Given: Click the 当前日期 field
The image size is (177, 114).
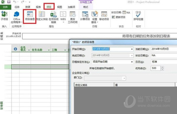Looking at the screenshot, I should (164, 49).
